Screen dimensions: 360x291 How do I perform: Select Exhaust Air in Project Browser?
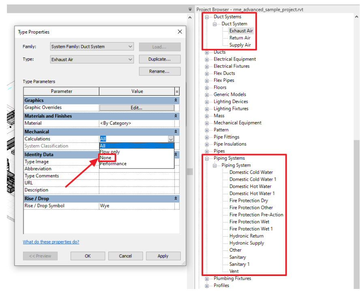click(x=241, y=31)
